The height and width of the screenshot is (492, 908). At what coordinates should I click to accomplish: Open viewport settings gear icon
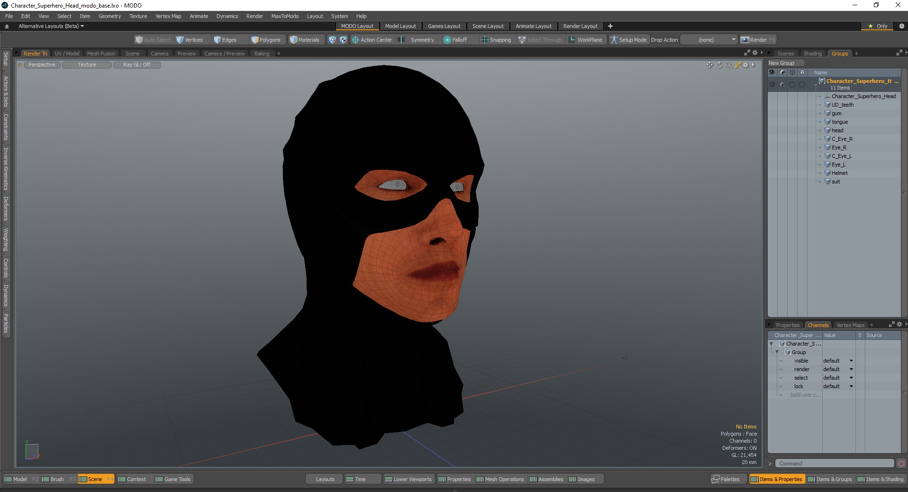click(745, 65)
